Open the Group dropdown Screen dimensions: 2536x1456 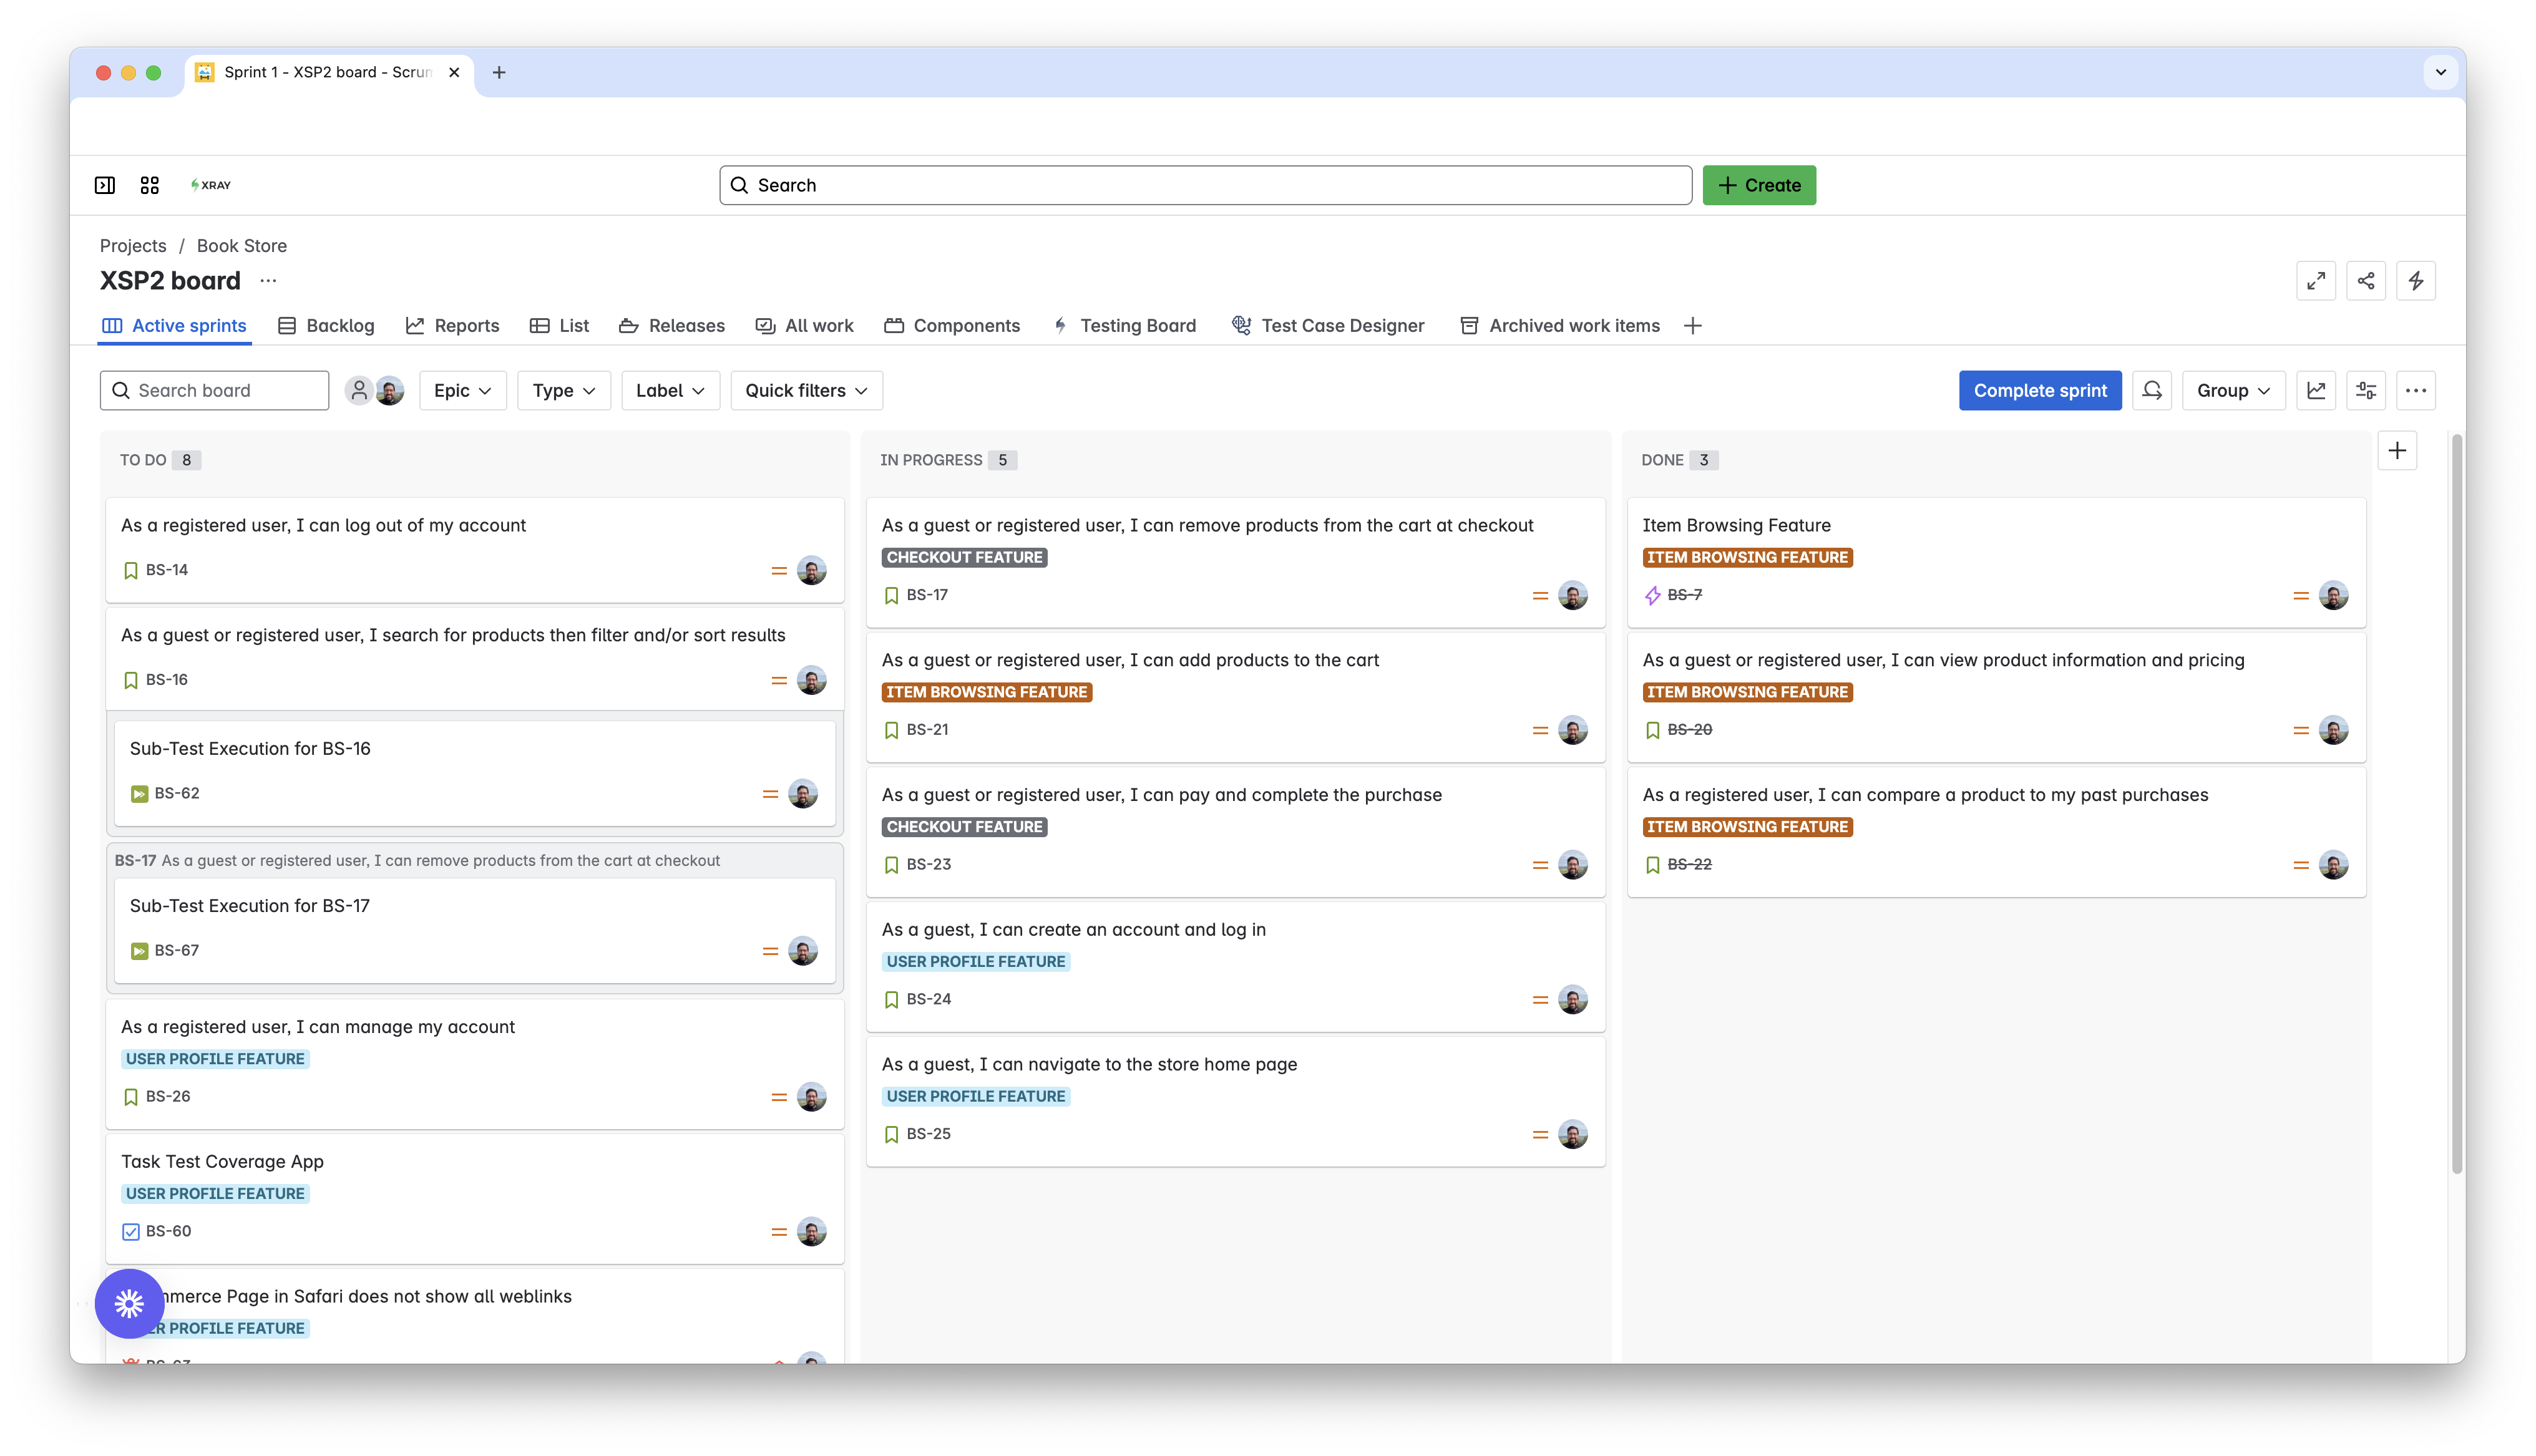[x=2233, y=390]
